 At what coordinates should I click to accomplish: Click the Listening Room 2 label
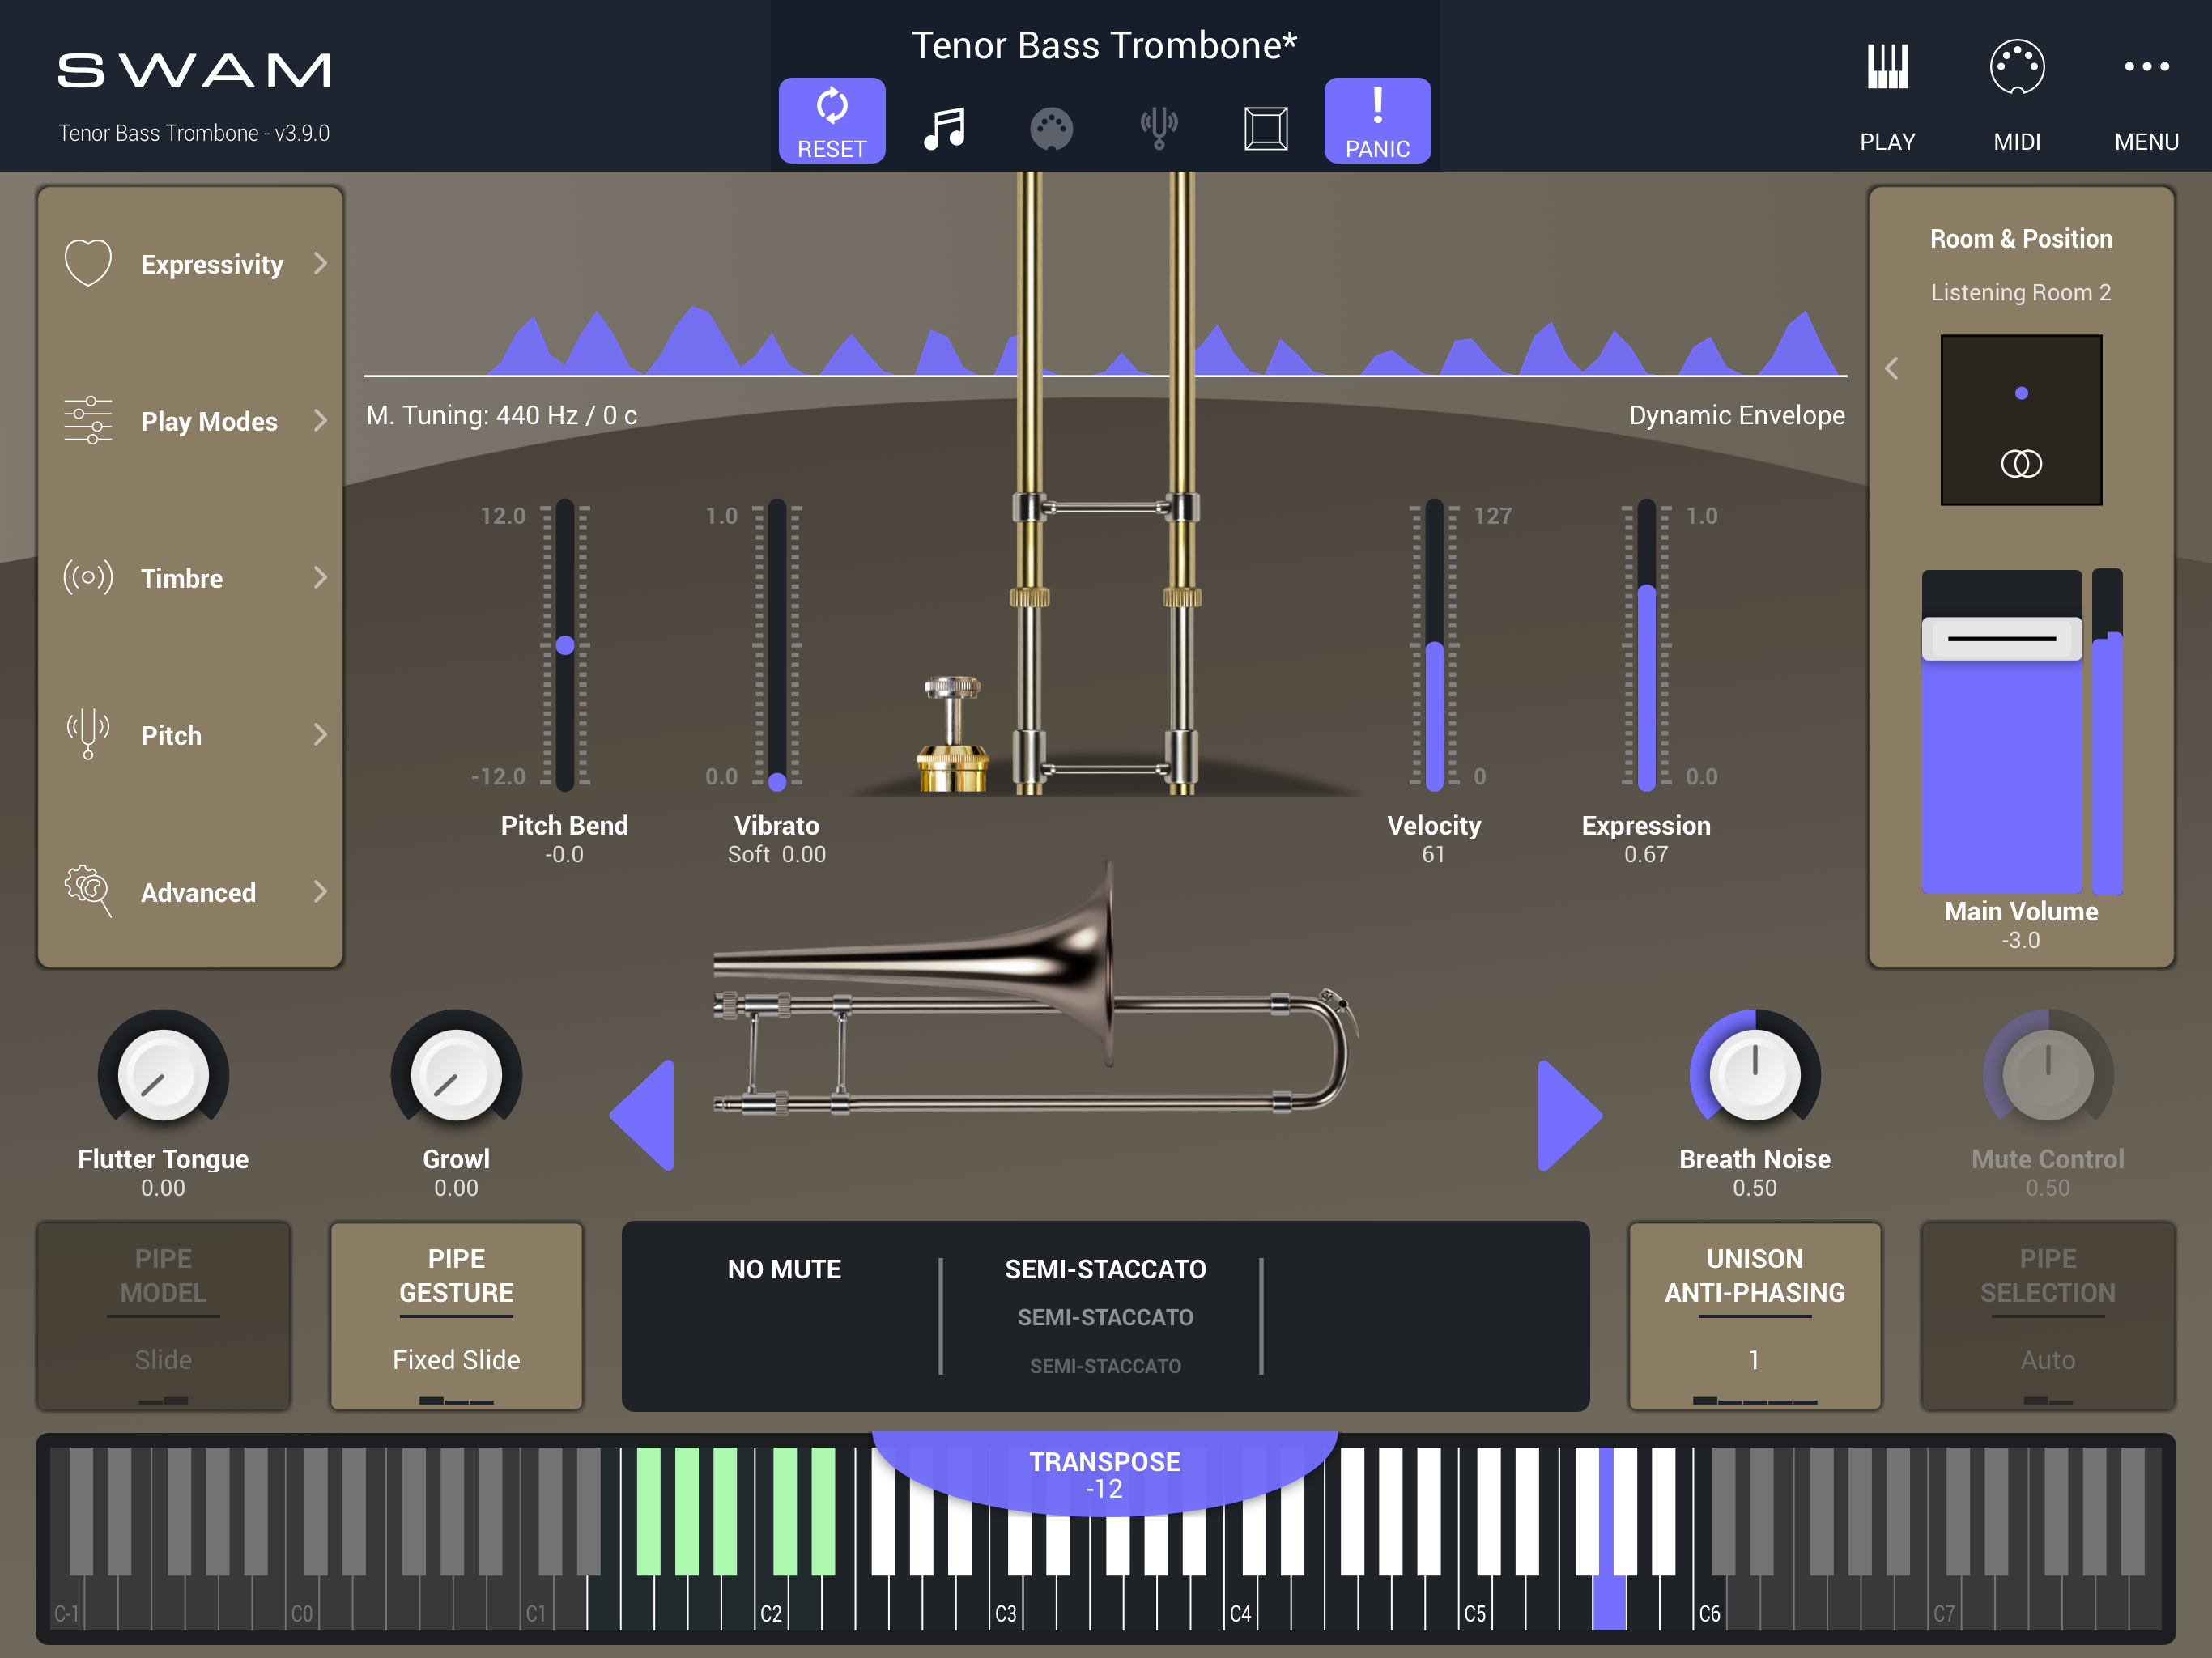click(x=2021, y=292)
